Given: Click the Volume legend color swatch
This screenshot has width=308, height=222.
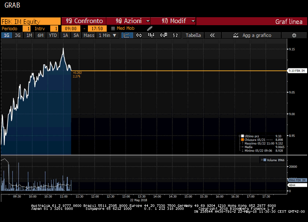Looking at the screenshot, I should point(265,160).
